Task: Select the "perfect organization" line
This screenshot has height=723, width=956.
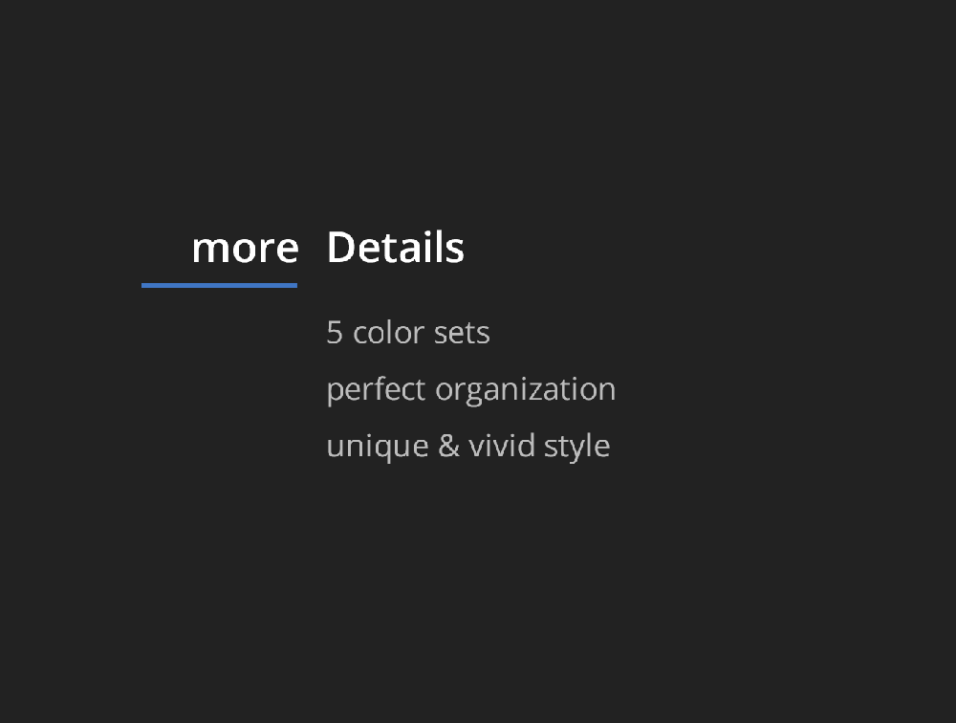Action: coord(471,390)
